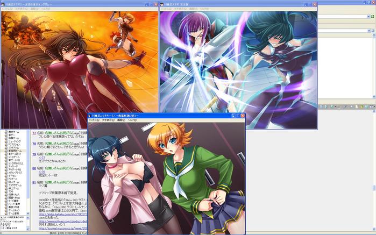The width and height of the screenshot is (376, 235).
Task: Click post number 77 in the thread
Action: (x=34, y=133)
